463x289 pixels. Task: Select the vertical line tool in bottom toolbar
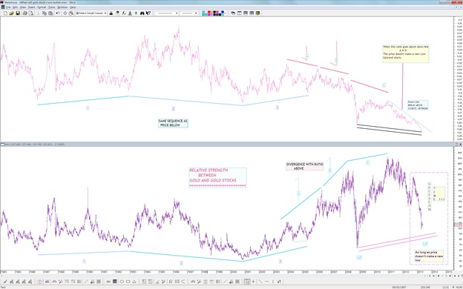(x=273, y=282)
